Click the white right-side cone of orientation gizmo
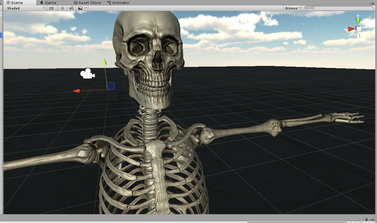The width and height of the screenshot is (377, 223). coord(364,28)
